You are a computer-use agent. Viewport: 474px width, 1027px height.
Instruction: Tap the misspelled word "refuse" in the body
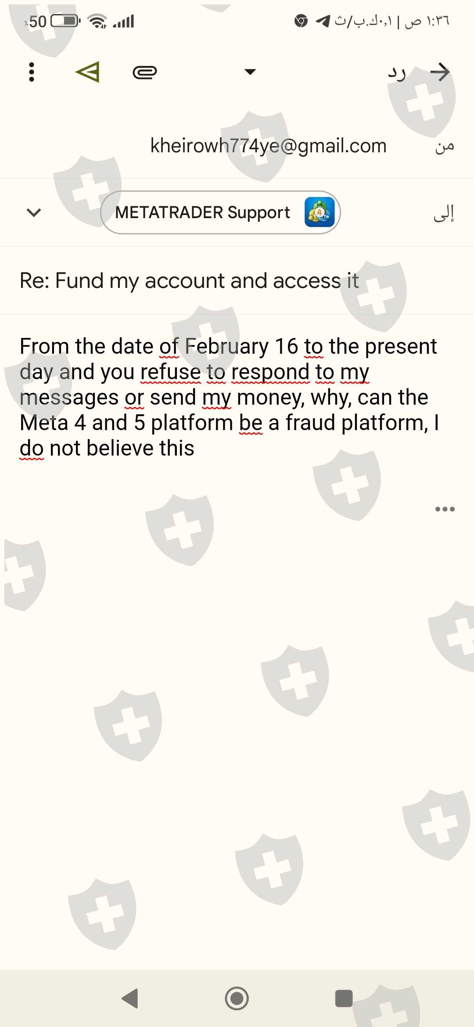point(170,372)
